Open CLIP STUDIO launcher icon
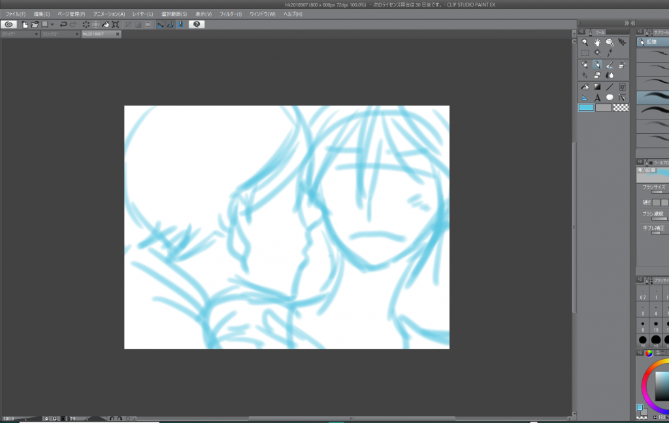 9,24
